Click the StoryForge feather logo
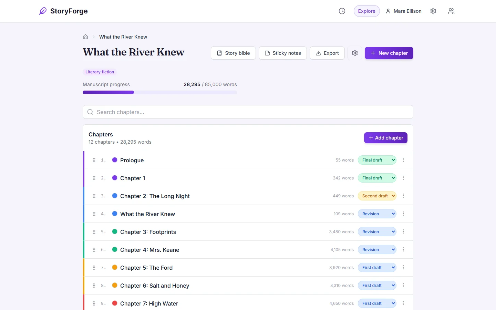This screenshot has width=496, height=310. tap(43, 11)
